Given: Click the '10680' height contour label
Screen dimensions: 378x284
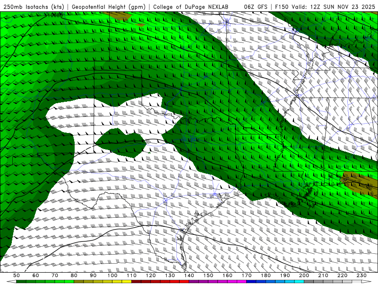Looking at the screenshot, I should [x=55, y=16].
